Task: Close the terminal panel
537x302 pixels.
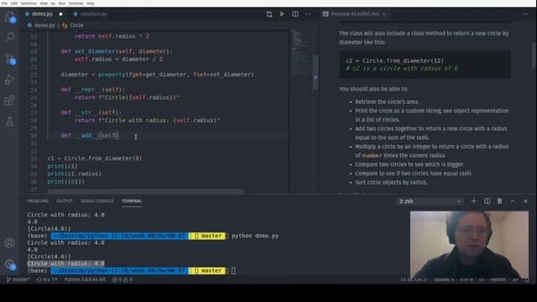Action: [x=525, y=201]
